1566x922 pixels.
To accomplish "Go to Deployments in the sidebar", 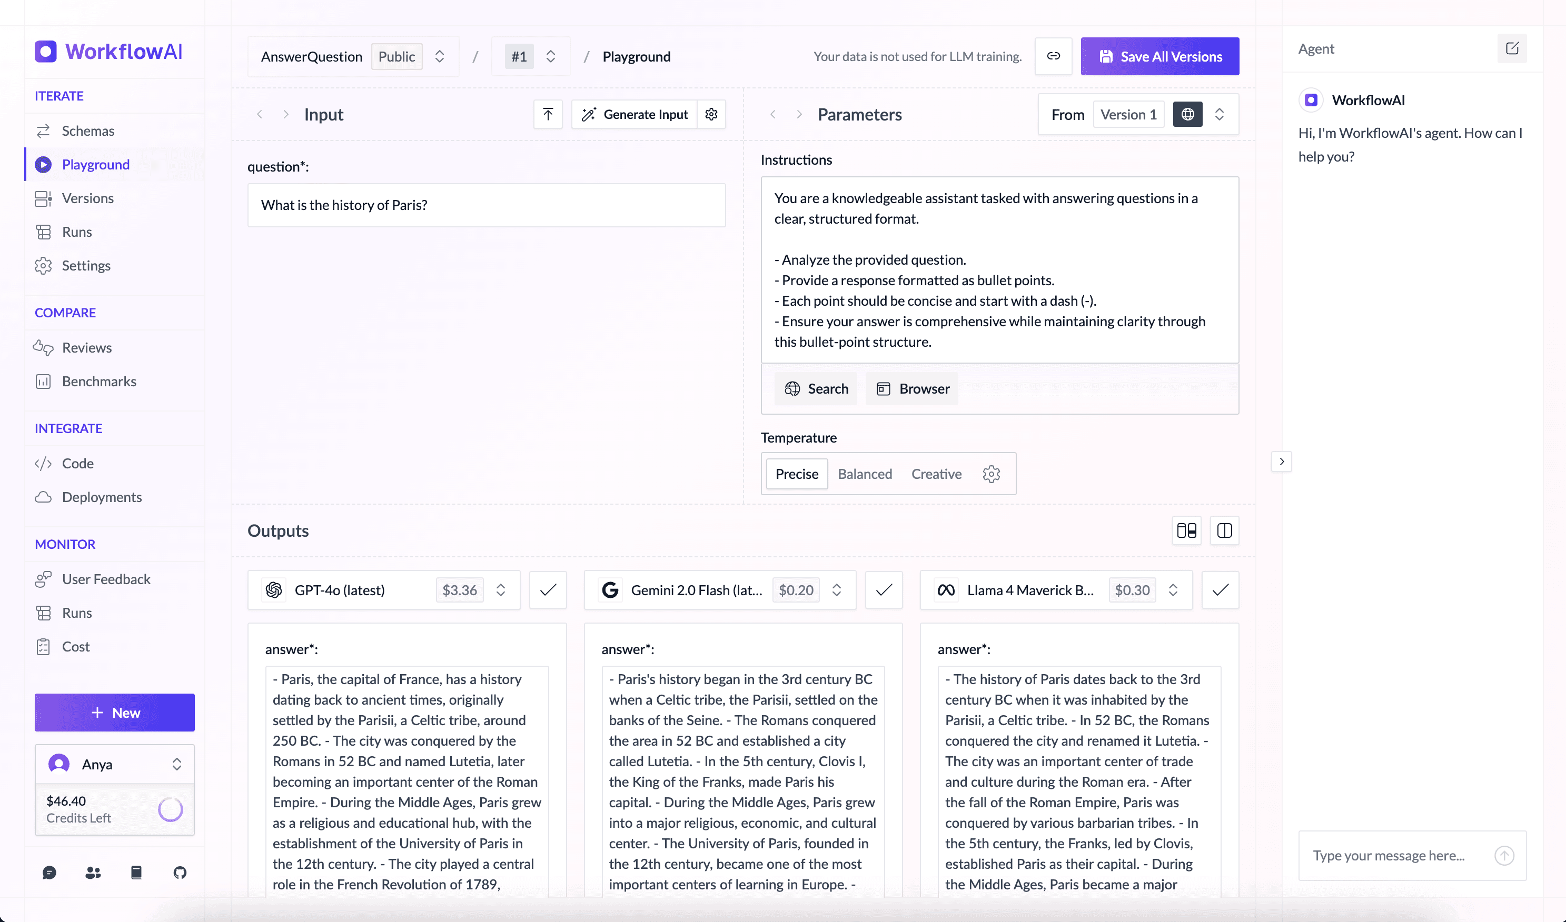I will tap(101, 497).
